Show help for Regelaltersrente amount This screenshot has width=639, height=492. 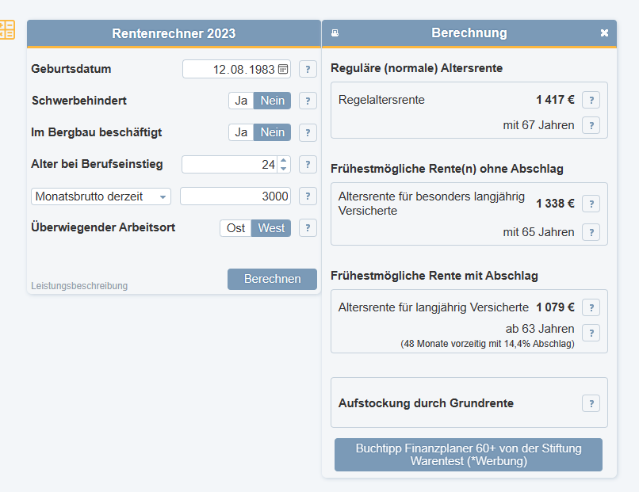tap(591, 100)
